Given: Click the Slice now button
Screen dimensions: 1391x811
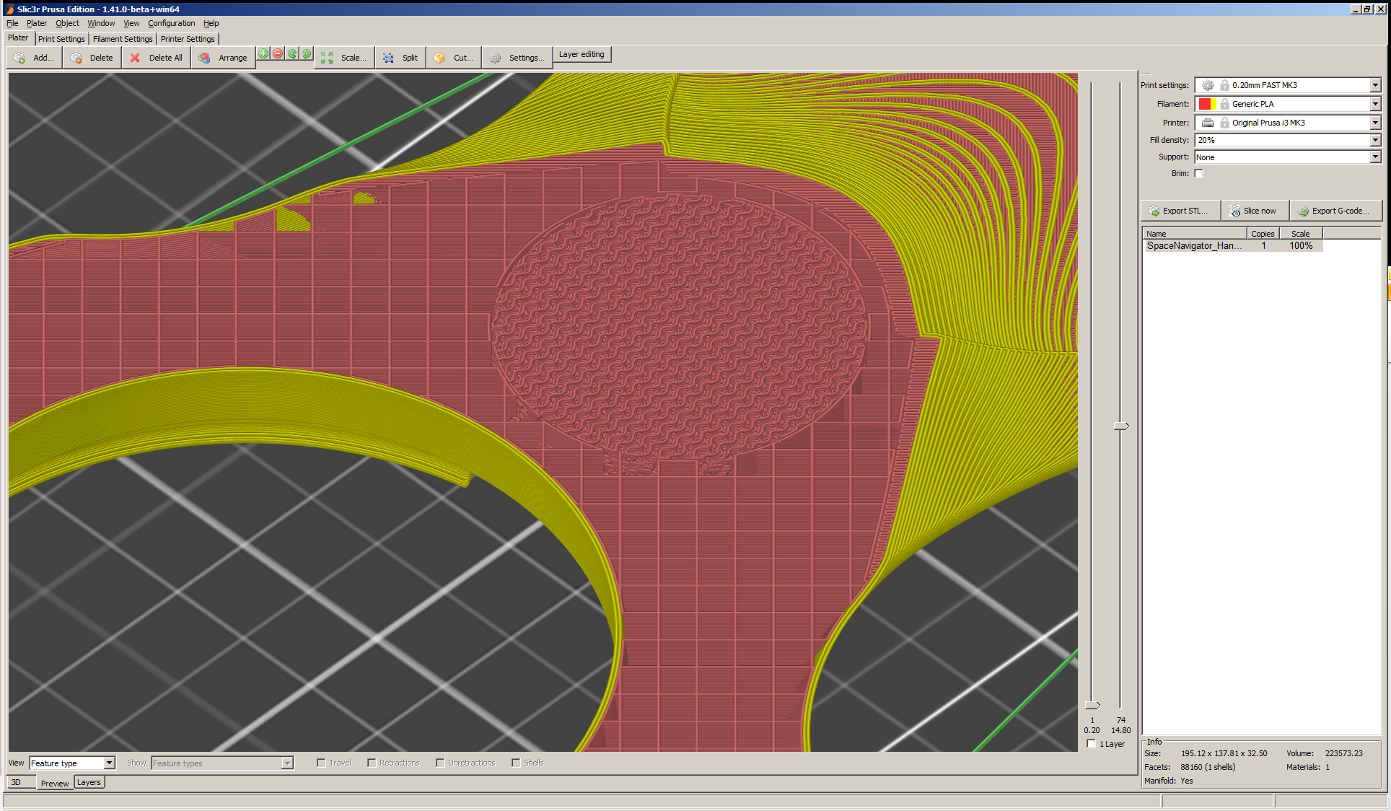Looking at the screenshot, I should click(1255, 211).
